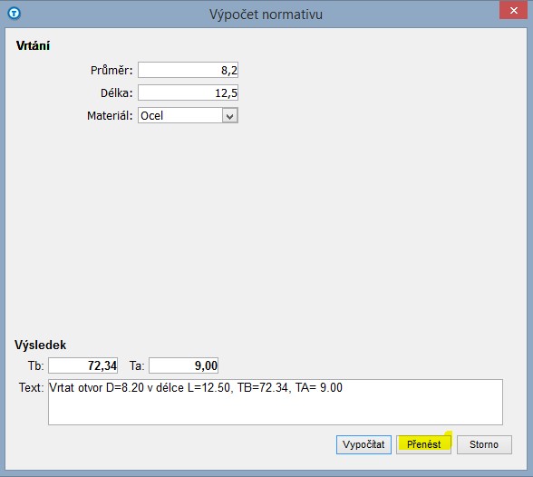Click the Vrtání section heading
533x477 pixels.
(33, 45)
